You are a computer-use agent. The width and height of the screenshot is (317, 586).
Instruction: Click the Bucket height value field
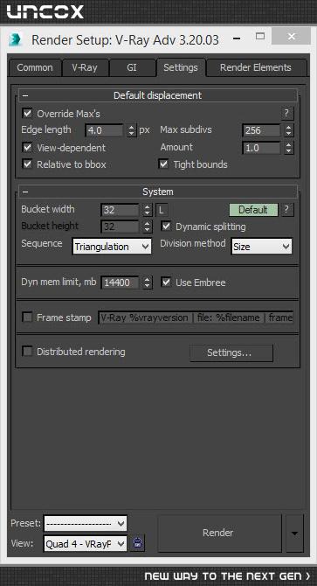tap(121, 227)
